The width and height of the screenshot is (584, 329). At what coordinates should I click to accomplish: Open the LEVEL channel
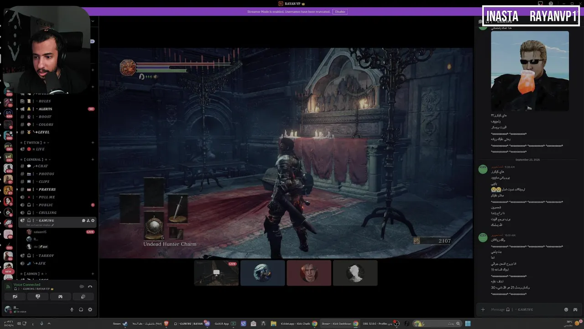57,132
